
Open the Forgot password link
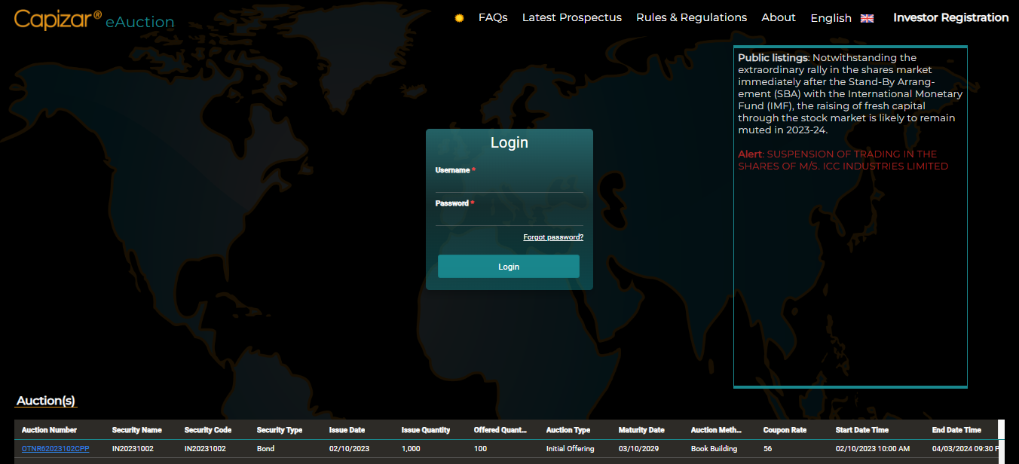553,237
